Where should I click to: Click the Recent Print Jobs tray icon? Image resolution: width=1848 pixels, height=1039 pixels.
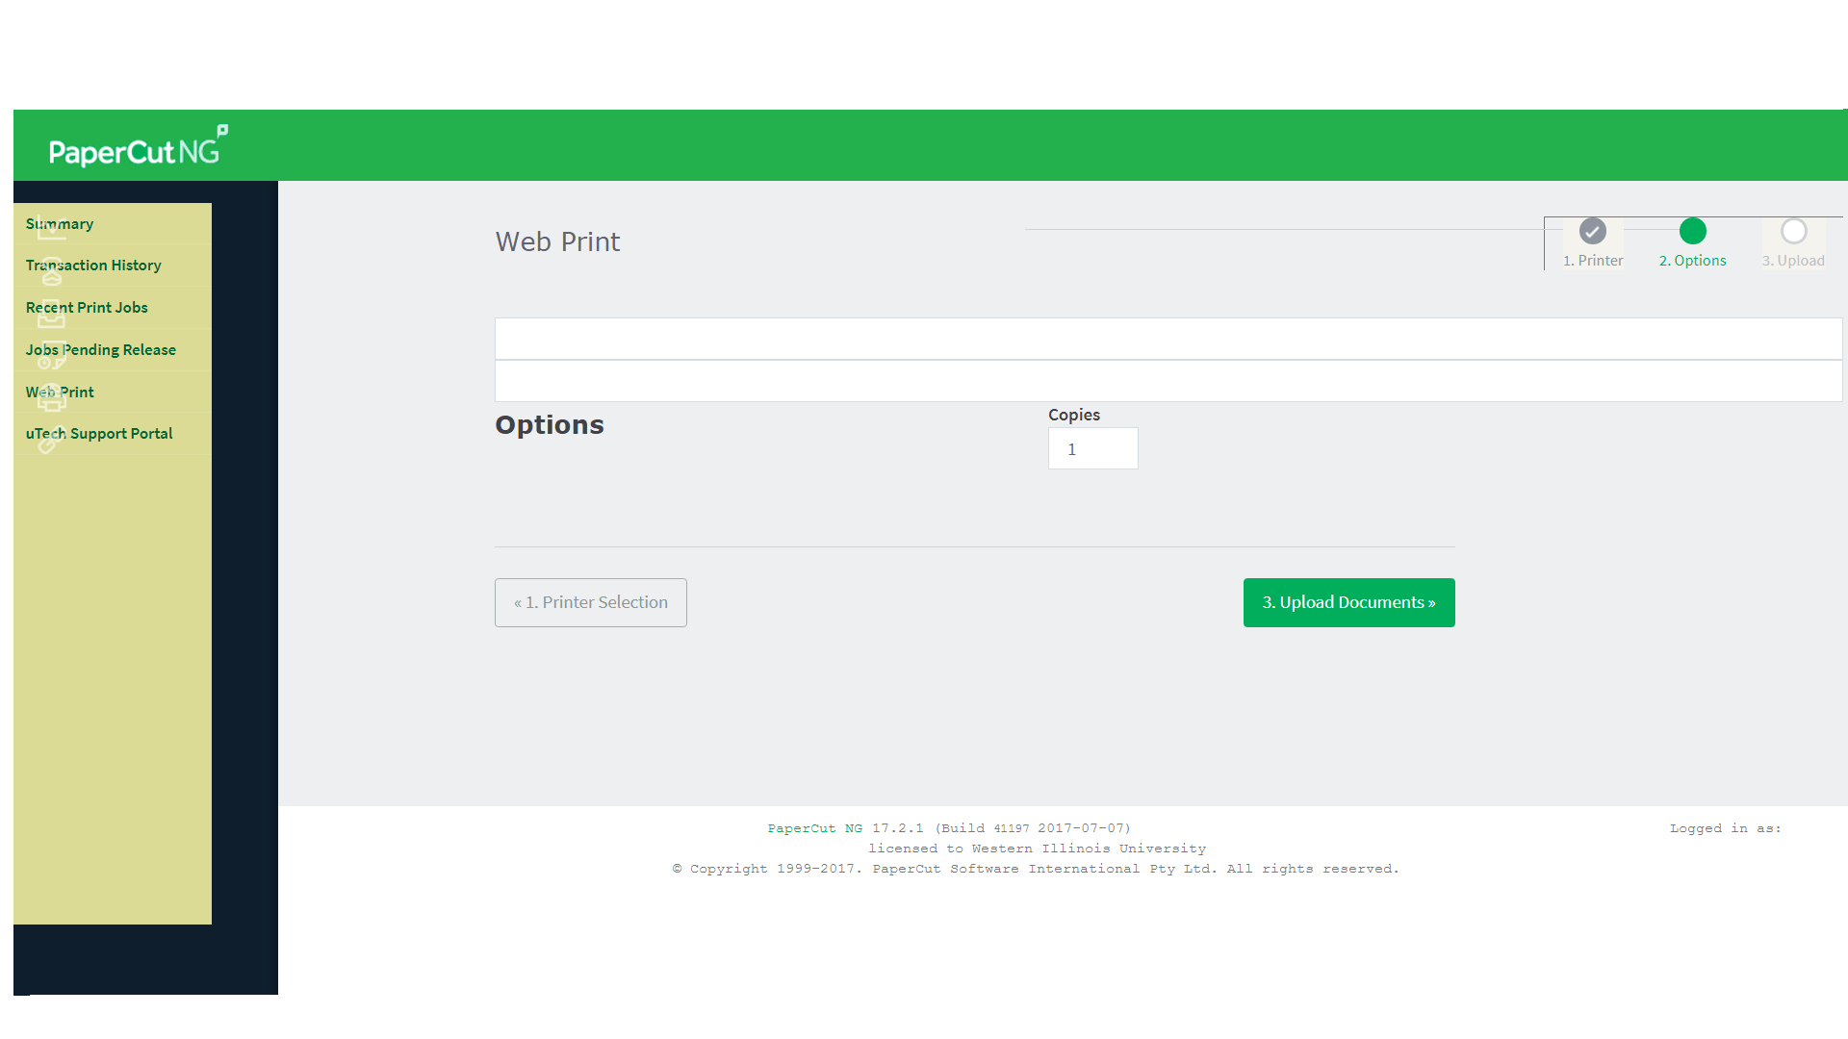point(51,315)
